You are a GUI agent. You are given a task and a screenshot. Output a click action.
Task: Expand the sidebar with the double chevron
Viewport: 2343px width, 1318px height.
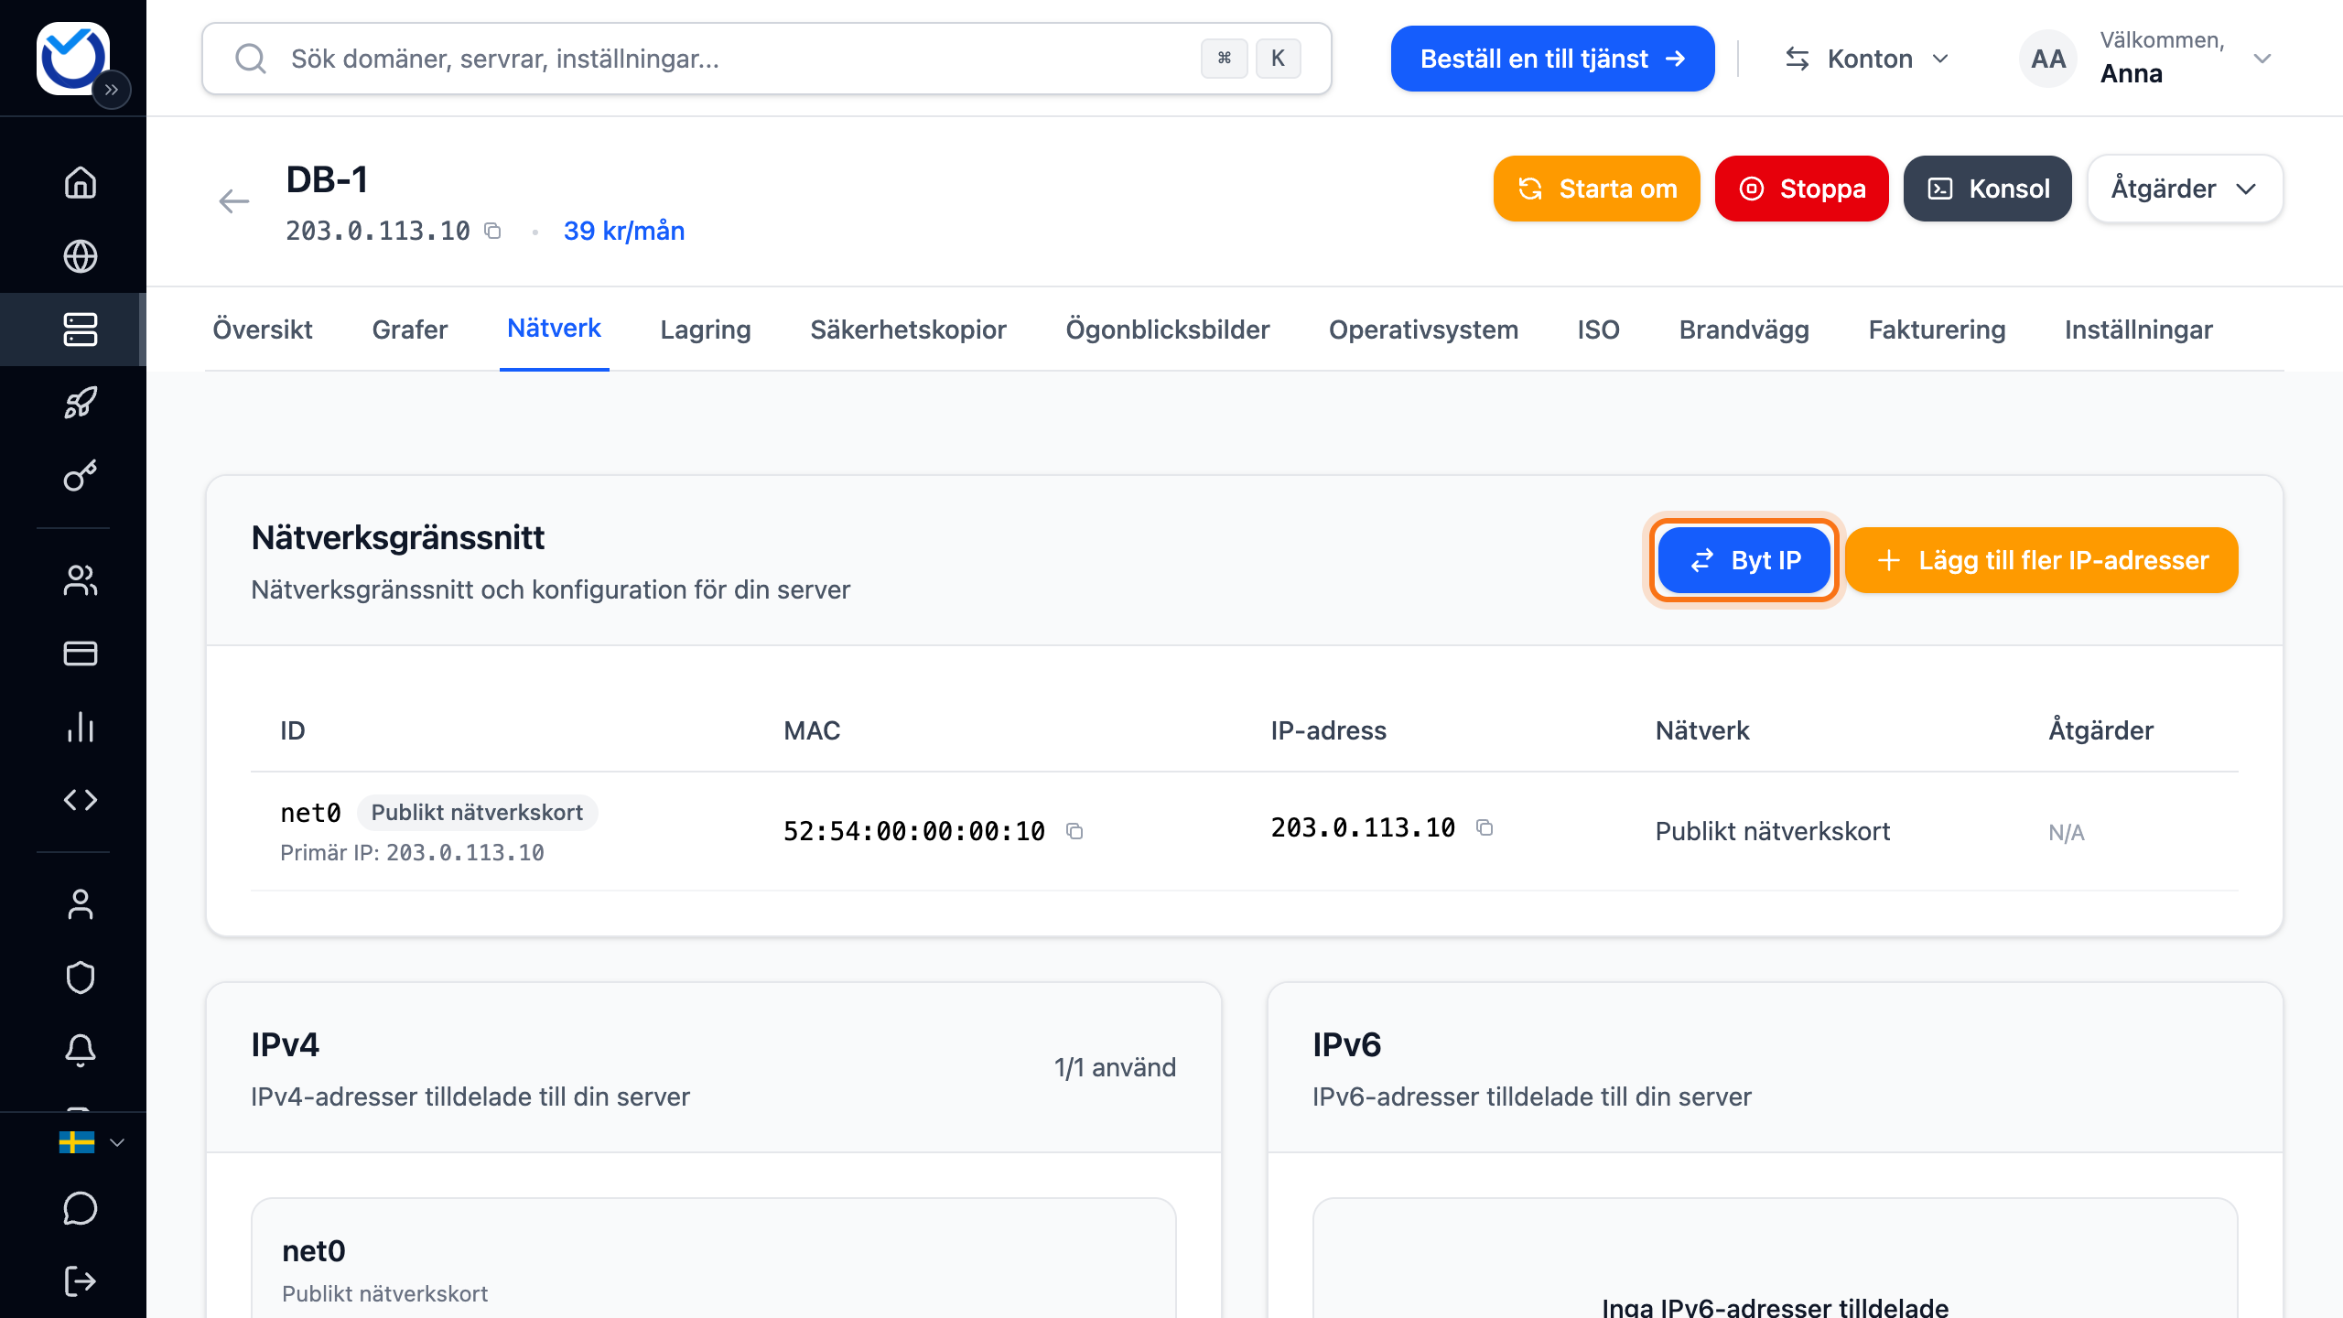(x=112, y=90)
